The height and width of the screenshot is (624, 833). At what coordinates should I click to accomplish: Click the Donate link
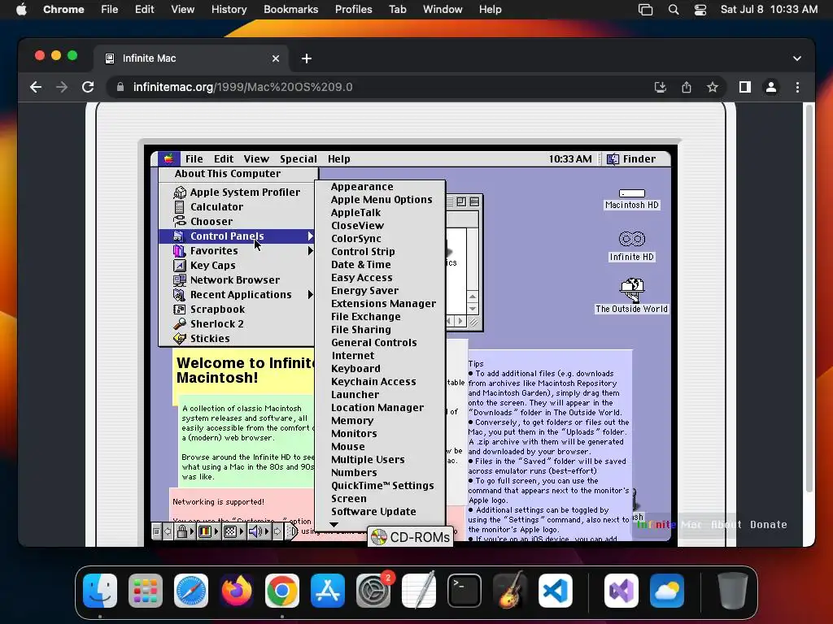(768, 524)
